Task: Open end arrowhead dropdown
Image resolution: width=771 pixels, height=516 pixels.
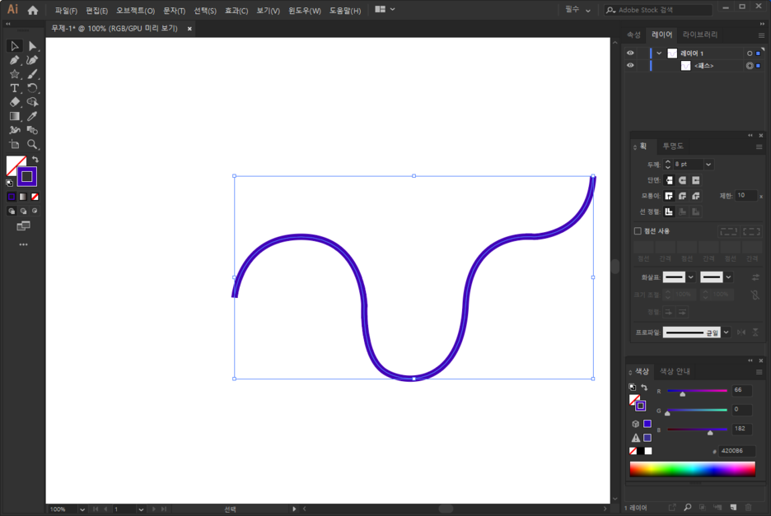Action: [x=729, y=277]
